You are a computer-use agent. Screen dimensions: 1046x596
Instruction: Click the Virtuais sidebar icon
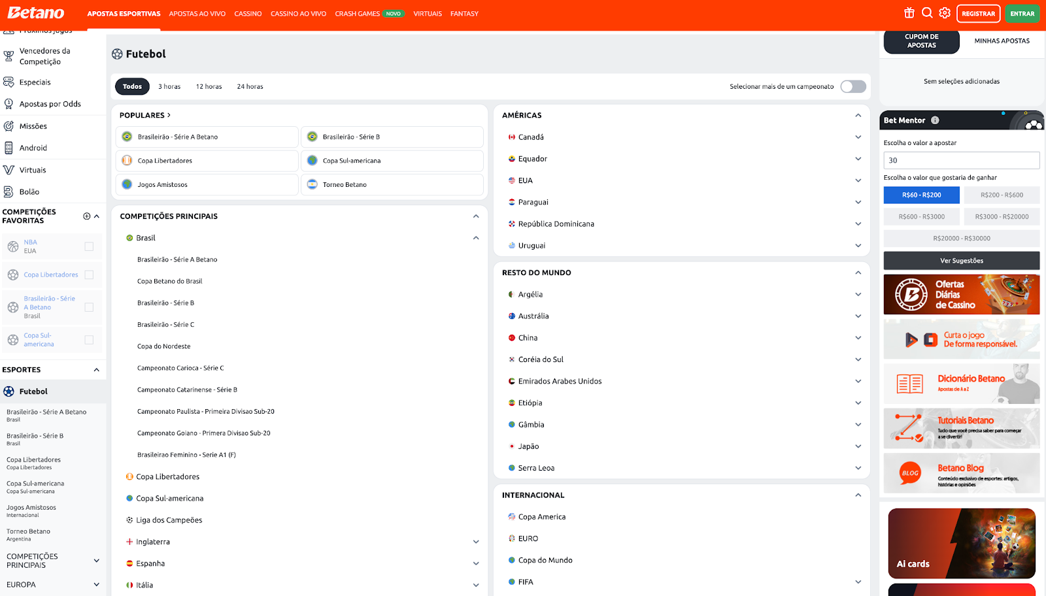coord(8,170)
